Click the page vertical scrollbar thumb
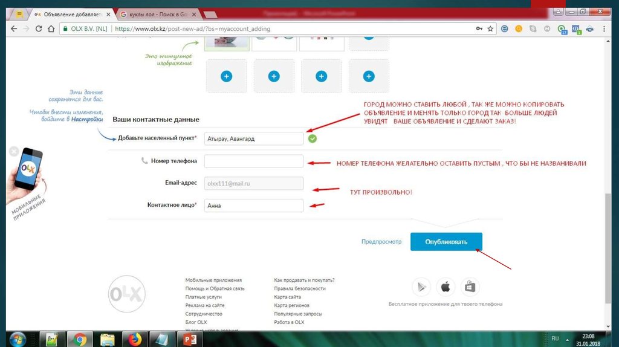 (x=608, y=248)
